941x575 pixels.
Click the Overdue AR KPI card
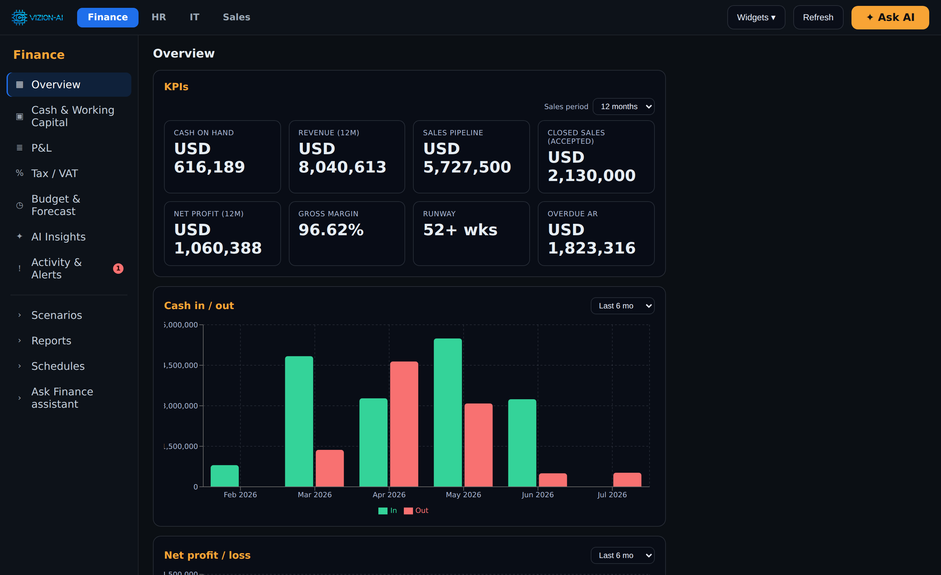click(596, 234)
